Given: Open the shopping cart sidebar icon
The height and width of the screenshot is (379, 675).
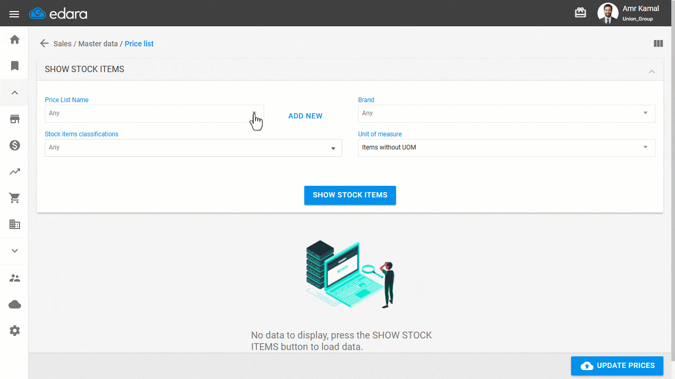Looking at the screenshot, I should tap(15, 198).
